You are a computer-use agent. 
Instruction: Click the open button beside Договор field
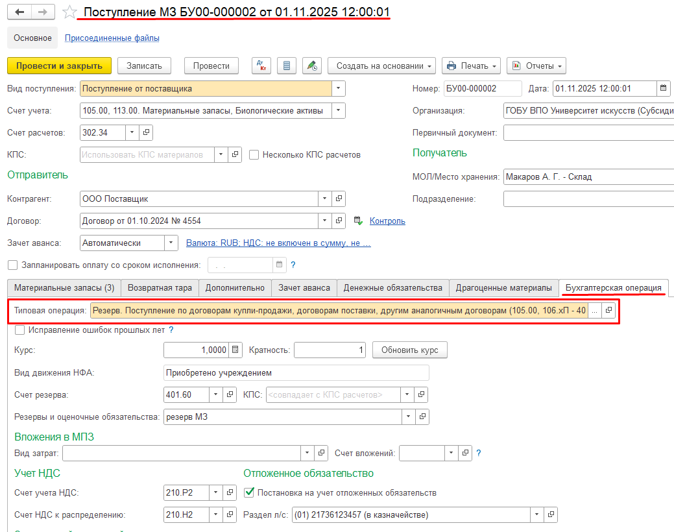pyautogui.click(x=339, y=221)
